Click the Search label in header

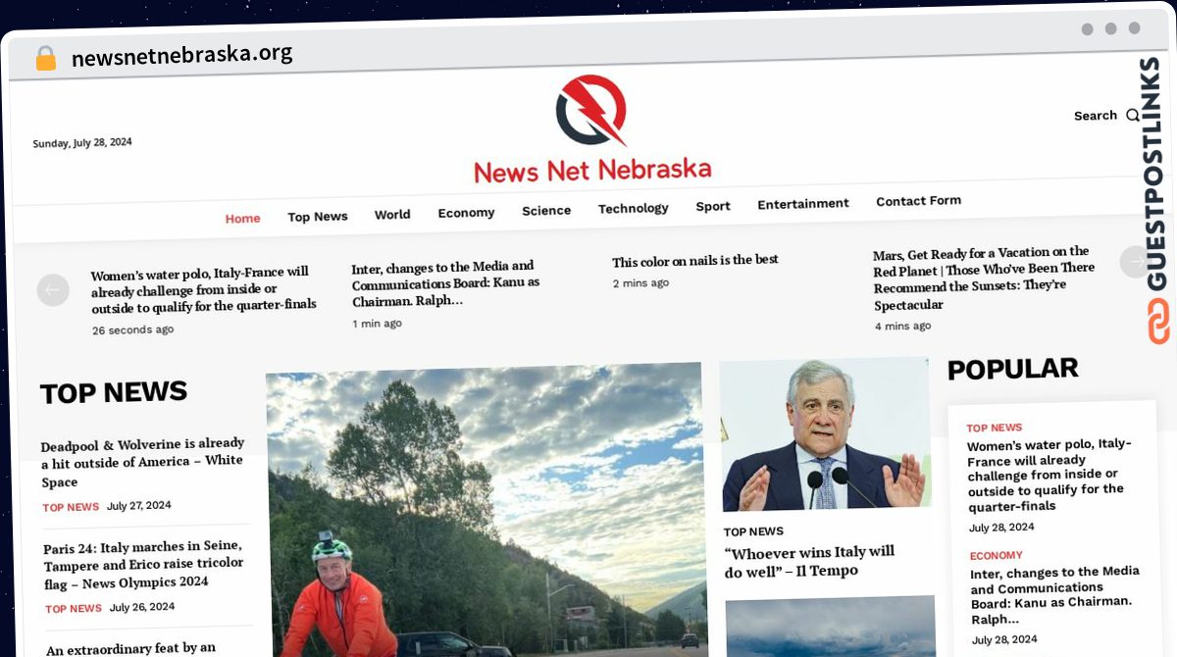(x=1096, y=116)
